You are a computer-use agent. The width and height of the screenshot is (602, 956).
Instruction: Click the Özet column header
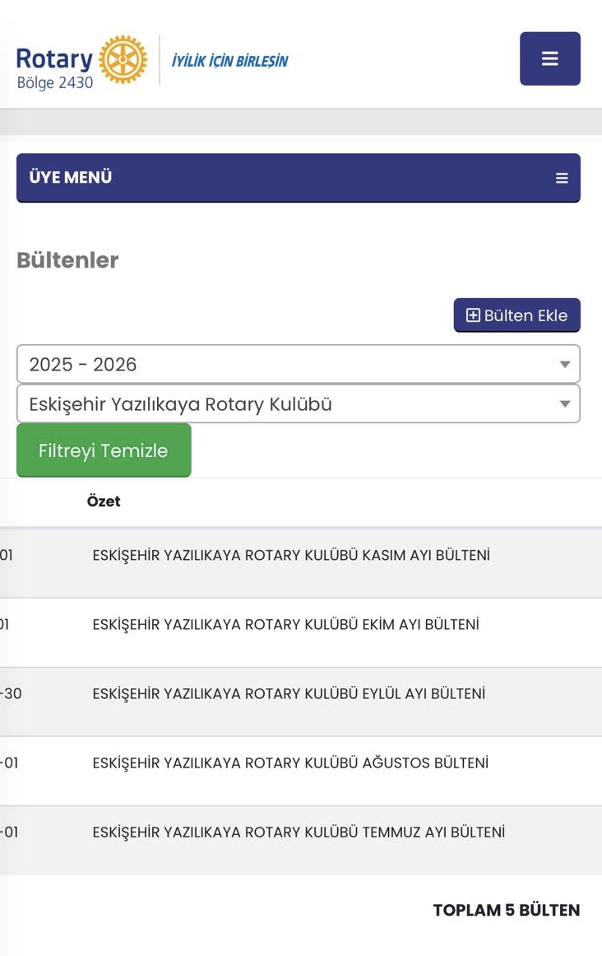coord(104,501)
